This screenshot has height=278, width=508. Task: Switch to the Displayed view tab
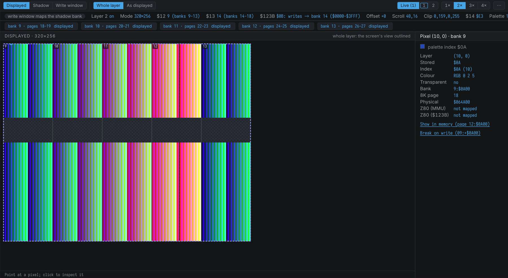16,5
